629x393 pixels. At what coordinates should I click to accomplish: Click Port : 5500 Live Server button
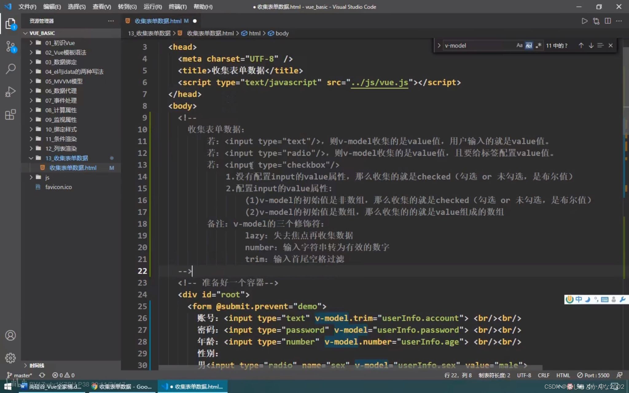click(593, 375)
